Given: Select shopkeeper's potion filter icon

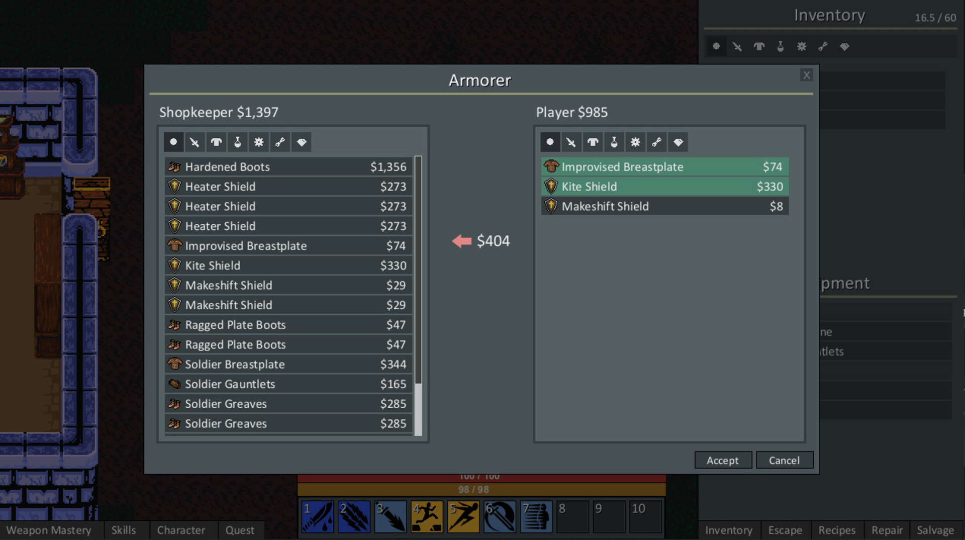Looking at the screenshot, I should (237, 142).
